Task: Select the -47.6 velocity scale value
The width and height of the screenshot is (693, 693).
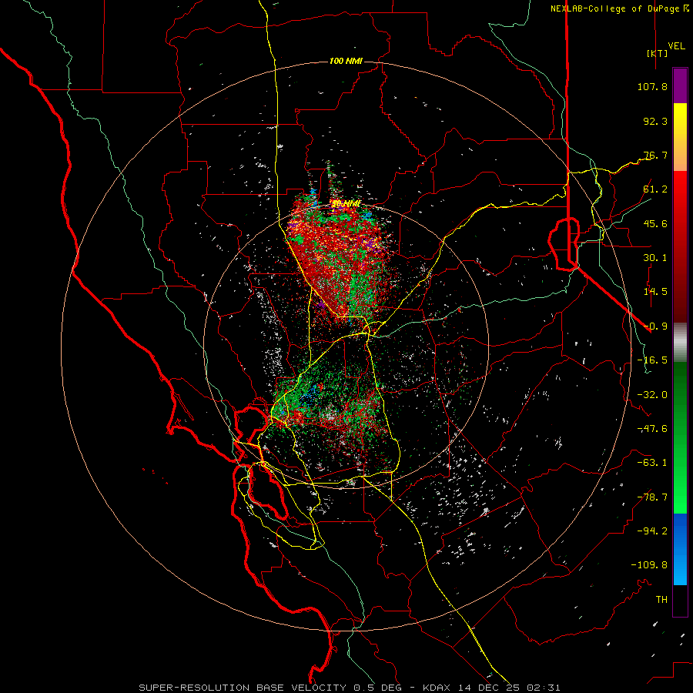Action: pyautogui.click(x=652, y=429)
